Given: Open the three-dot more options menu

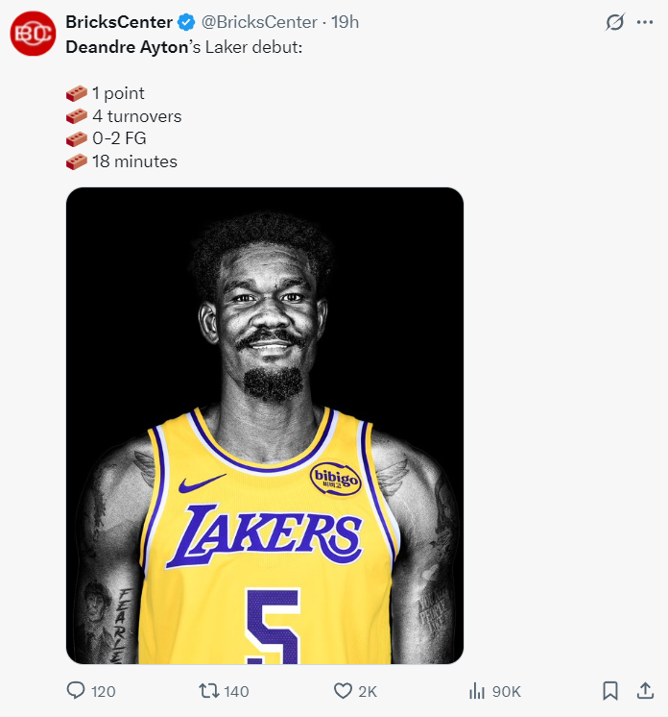Looking at the screenshot, I should (645, 22).
